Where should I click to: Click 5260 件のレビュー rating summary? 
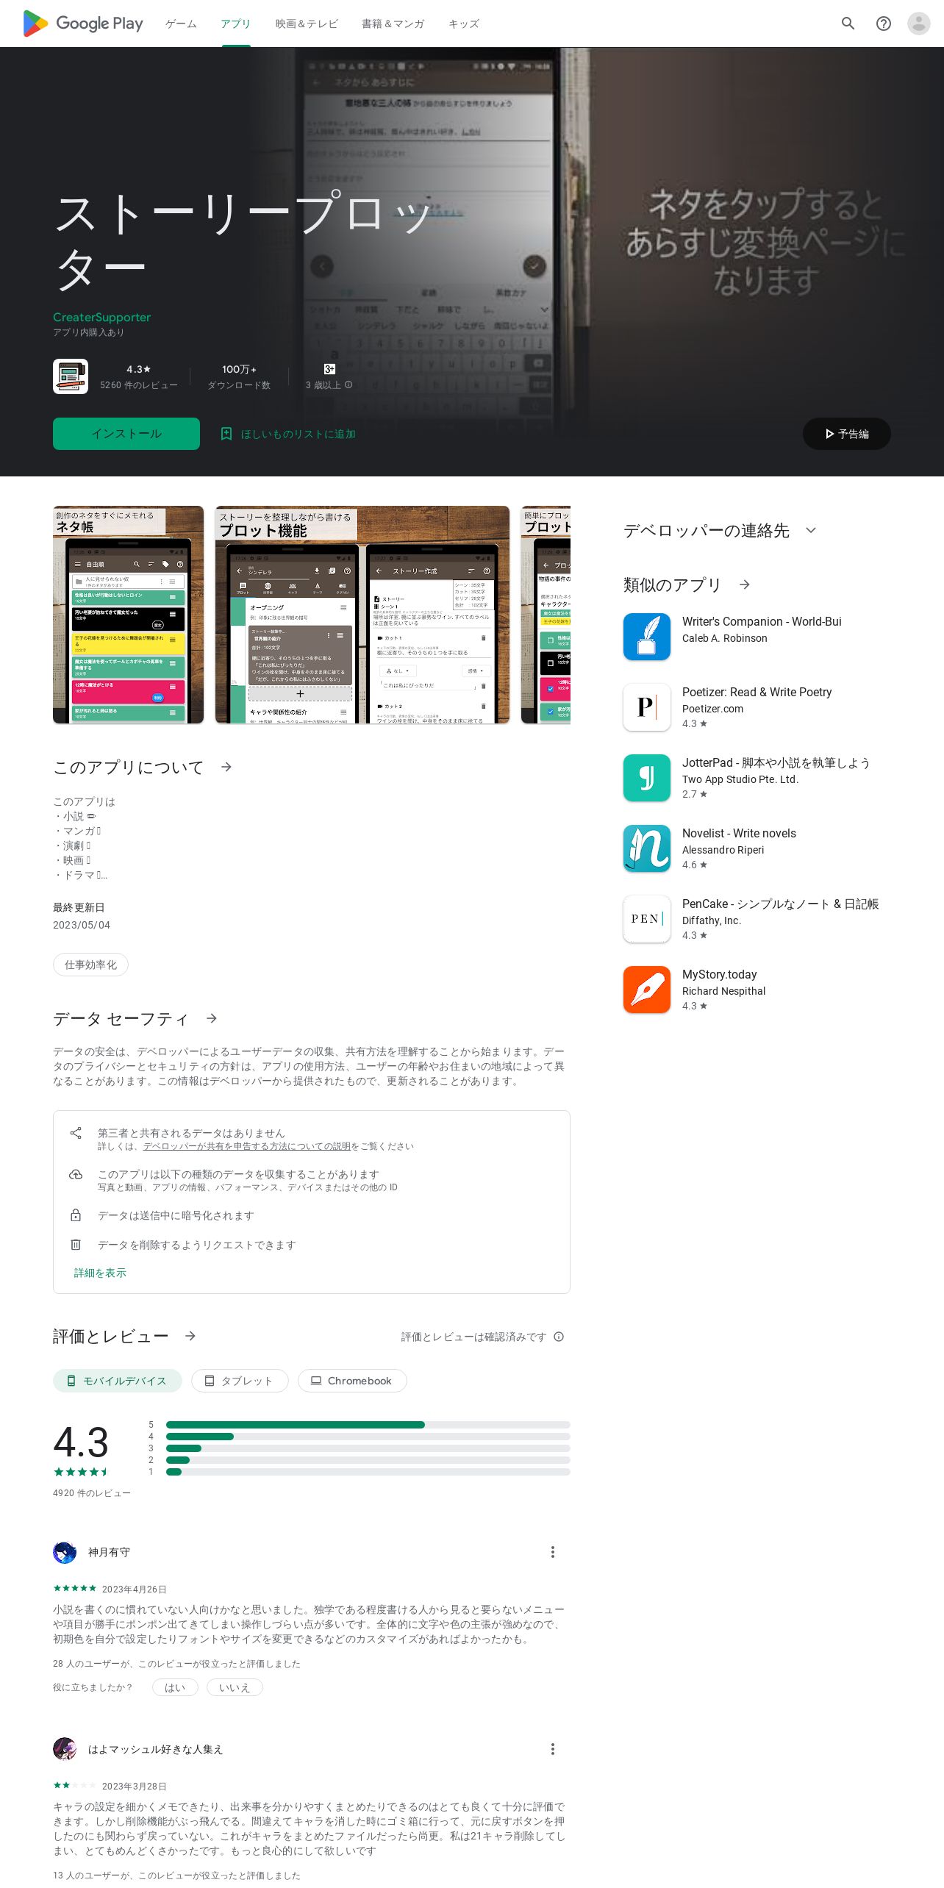pos(139,376)
